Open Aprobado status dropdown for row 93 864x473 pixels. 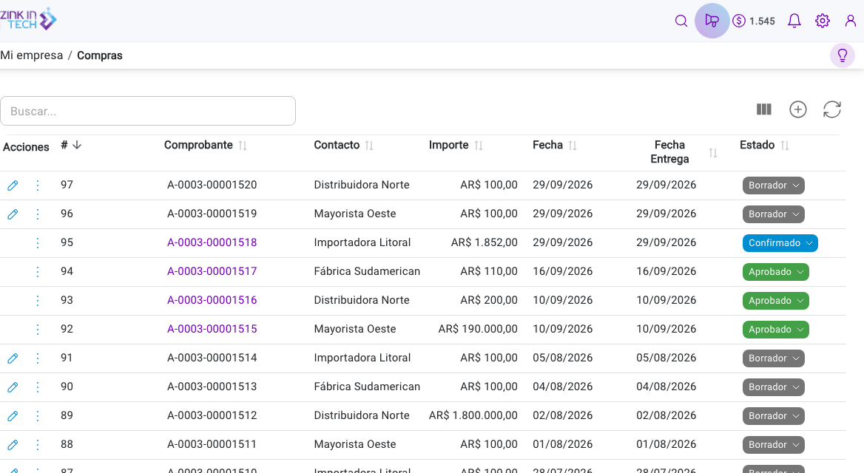[776, 301]
